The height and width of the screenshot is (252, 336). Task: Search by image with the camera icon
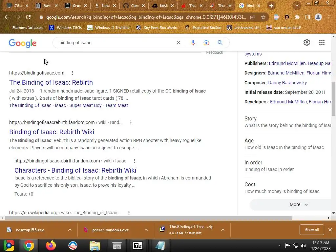coord(206,43)
